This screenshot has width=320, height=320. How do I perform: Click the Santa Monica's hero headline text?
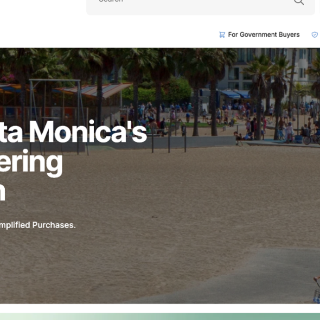[x=73, y=161]
